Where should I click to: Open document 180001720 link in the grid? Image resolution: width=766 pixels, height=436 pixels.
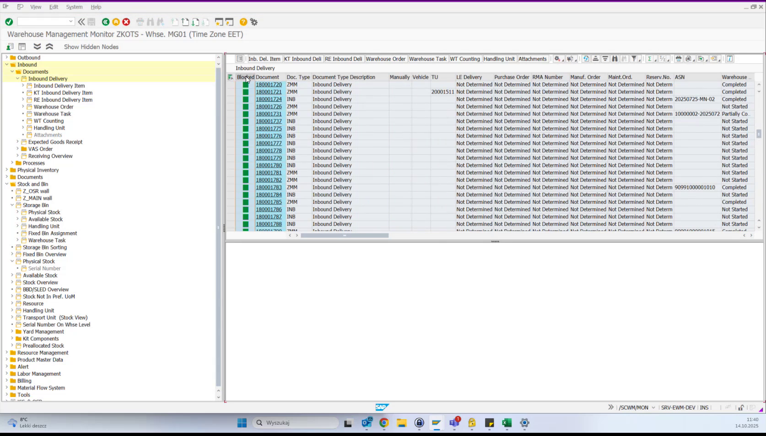point(269,84)
